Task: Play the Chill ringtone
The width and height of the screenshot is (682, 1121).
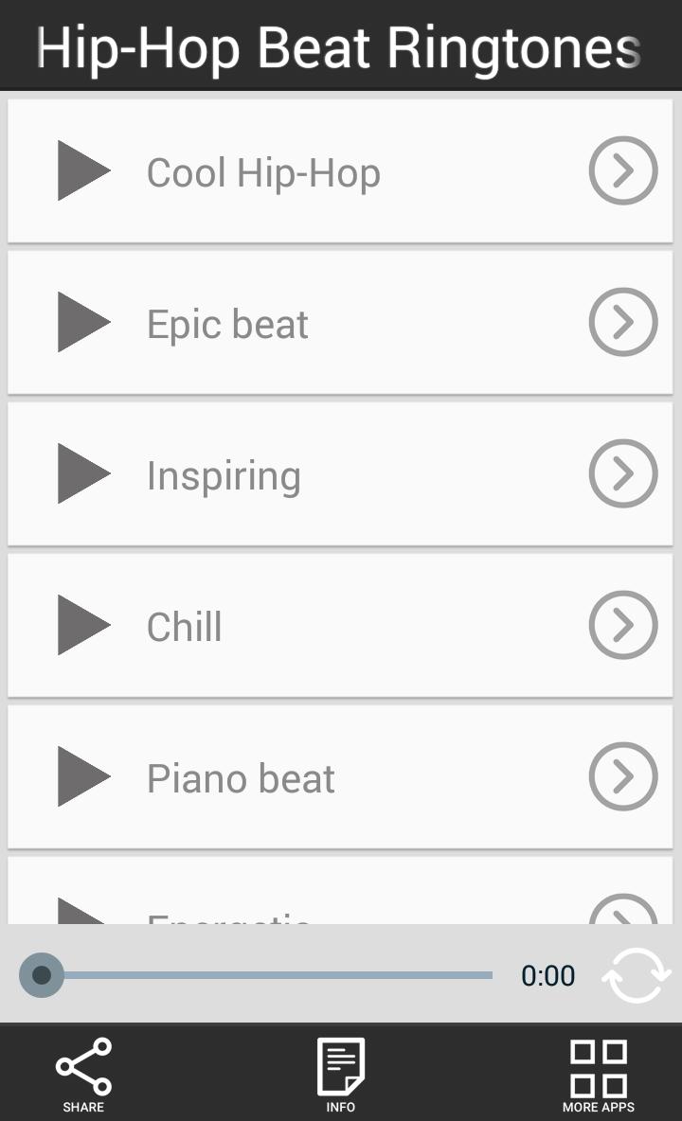Action: [x=84, y=625]
